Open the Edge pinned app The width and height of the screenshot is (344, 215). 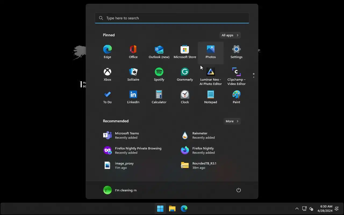point(107,52)
